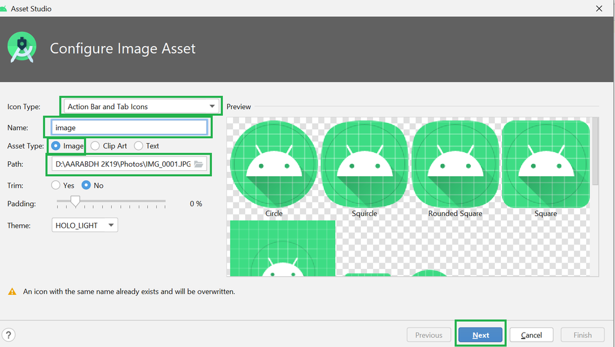
Task: Click the Circle icon preview
Action: click(x=274, y=164)
